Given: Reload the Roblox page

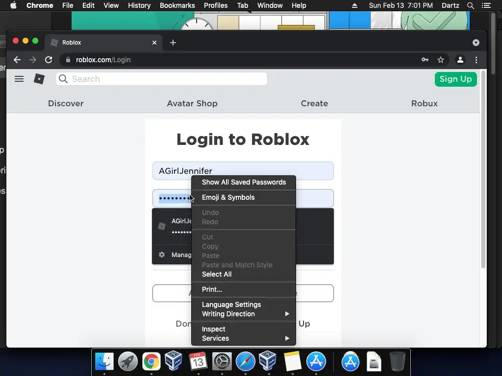Looking at the screenshot, I should coord(49,60).
